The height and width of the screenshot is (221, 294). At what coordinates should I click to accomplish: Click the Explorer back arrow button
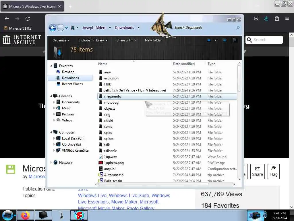(x=53, y=28)
